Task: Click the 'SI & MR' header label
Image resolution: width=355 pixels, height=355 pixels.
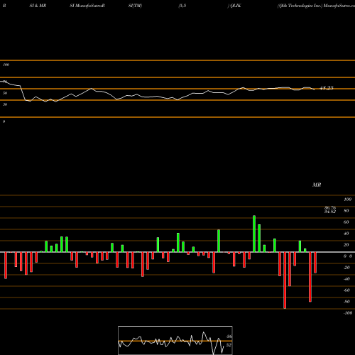Action: pyautogui.click(x=38, y=6)
